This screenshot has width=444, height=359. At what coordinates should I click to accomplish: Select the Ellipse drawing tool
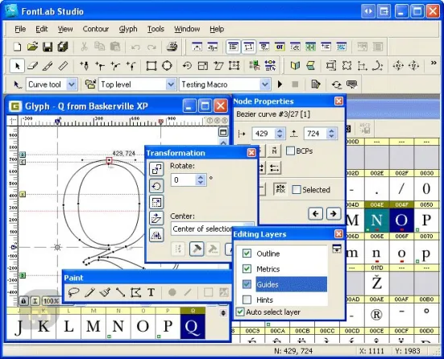click(x=167, y=66)
